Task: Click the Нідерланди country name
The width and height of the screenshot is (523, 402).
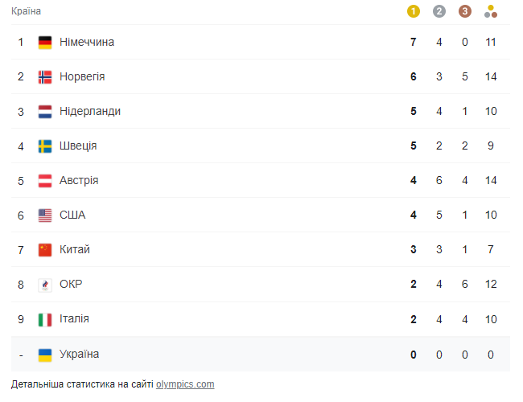Action: click(x=90, y=112)
